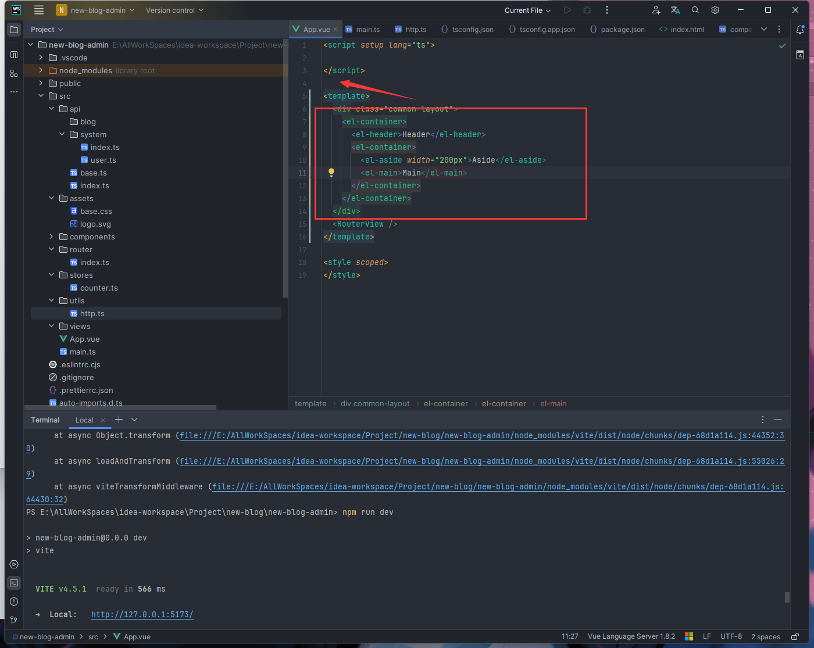Expand the node_modules folder

pos(41,70)
